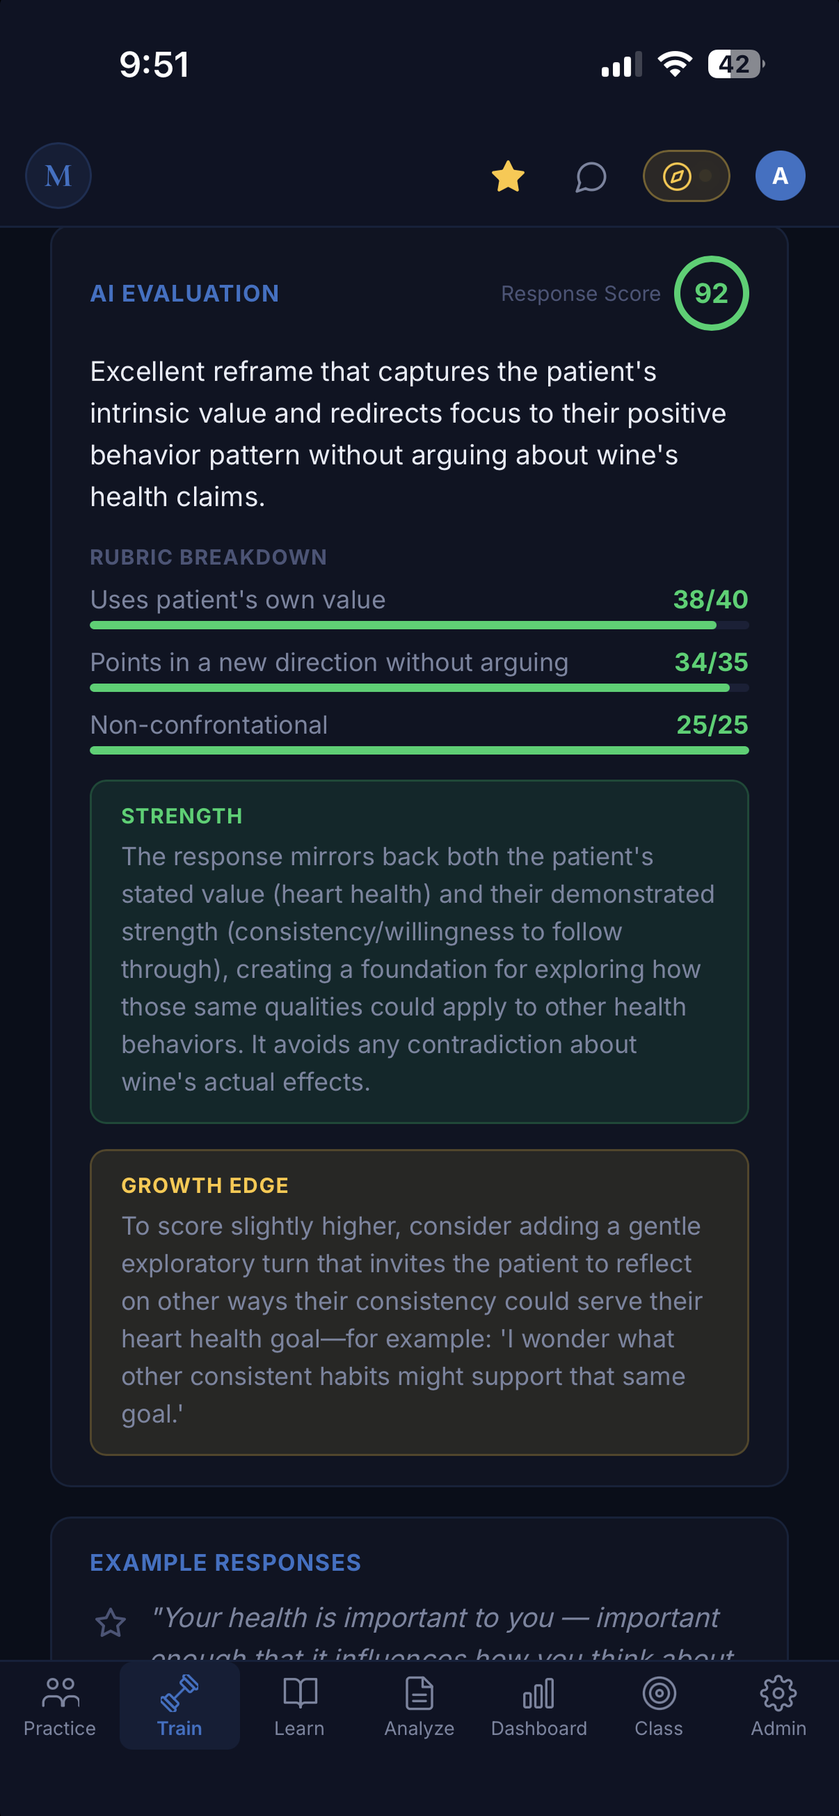
Task: Click the Example Responses heading
Action: 225,1563
